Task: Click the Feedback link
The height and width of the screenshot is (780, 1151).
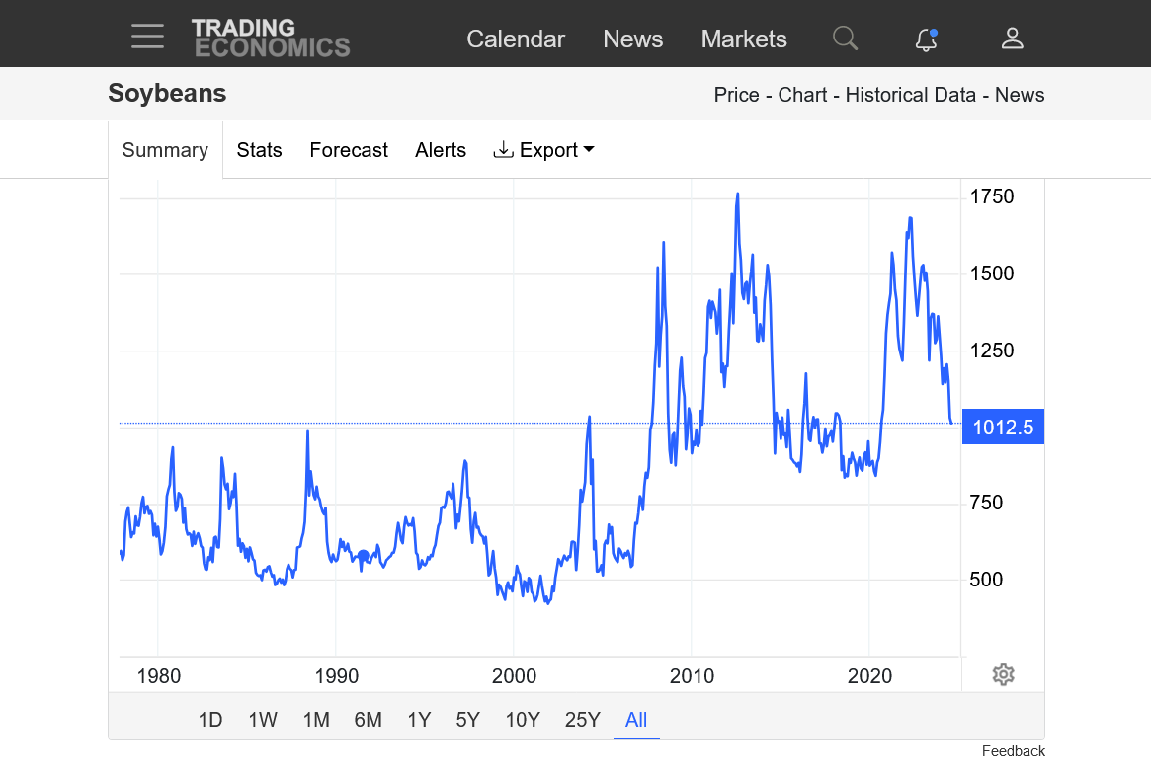Action: click(1013, 751)
